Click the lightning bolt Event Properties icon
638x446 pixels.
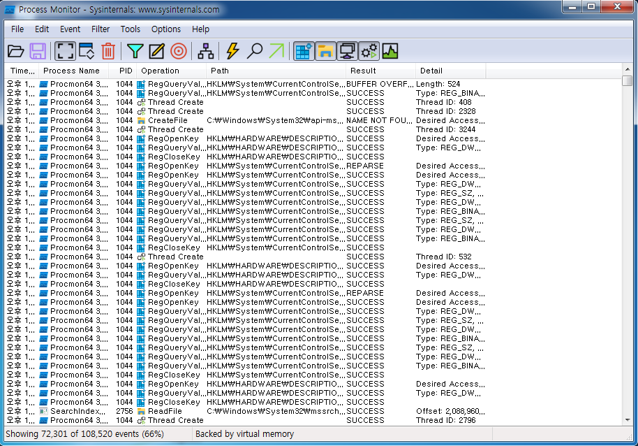[x=232, y=51]
